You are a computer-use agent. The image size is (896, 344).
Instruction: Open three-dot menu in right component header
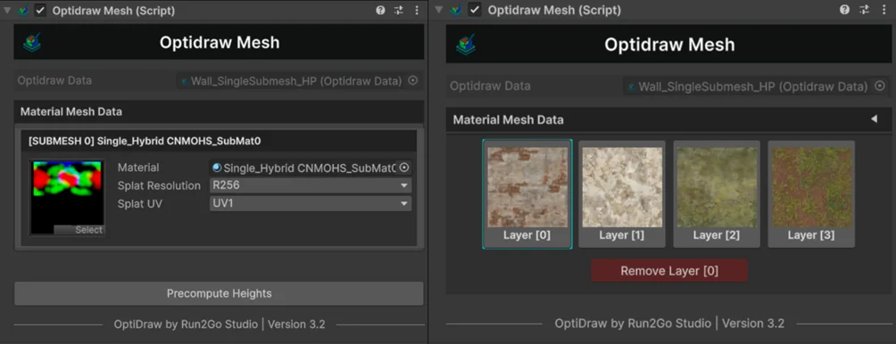click(884, 11)
